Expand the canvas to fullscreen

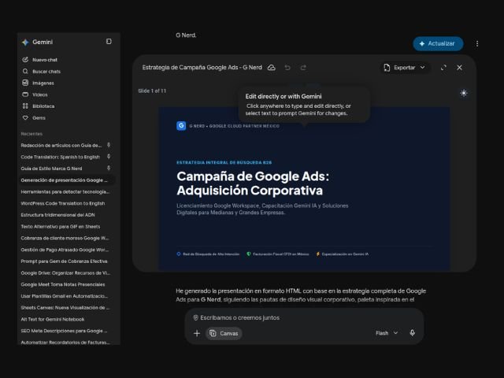[443, 68]
